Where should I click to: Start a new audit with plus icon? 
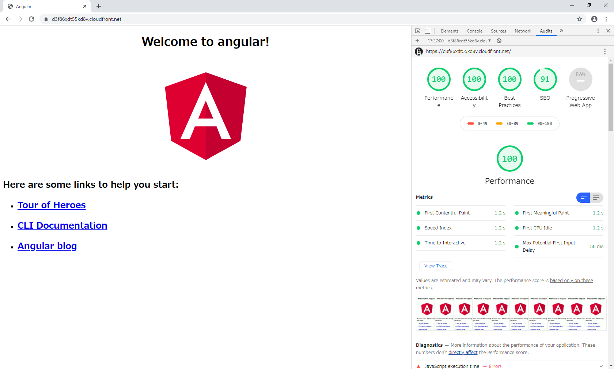click(417, 41)
